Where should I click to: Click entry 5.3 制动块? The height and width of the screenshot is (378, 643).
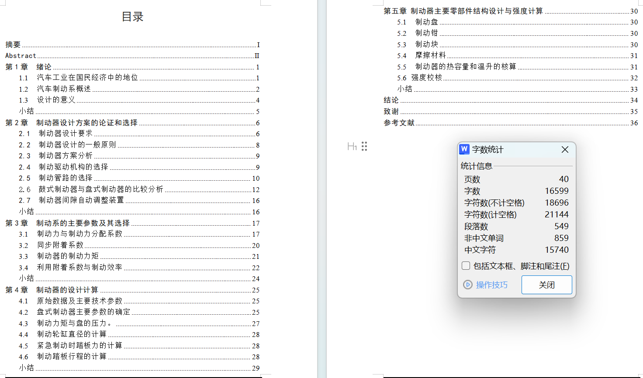pos(518,45)
